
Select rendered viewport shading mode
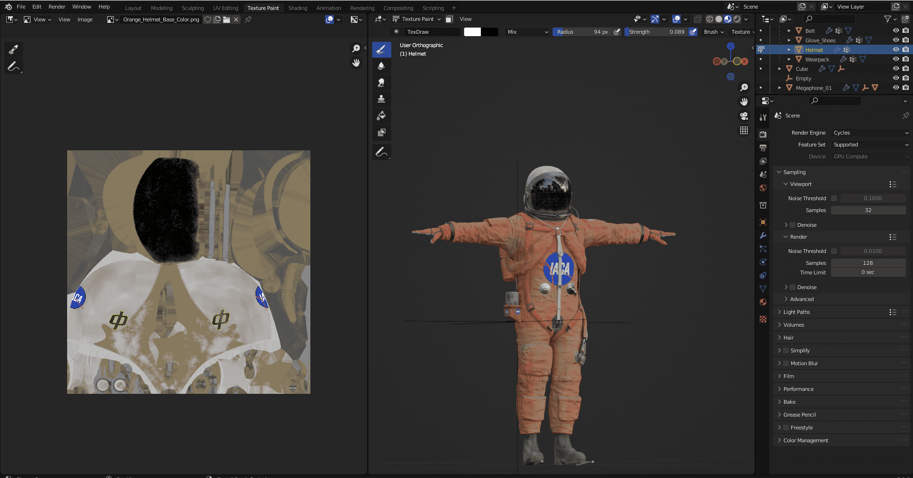point(737,19)
